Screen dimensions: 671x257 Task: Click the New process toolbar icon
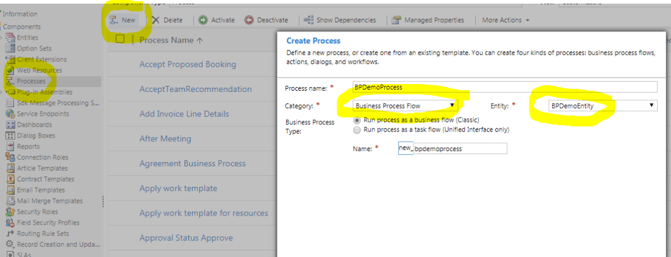(x=114, y=20)
